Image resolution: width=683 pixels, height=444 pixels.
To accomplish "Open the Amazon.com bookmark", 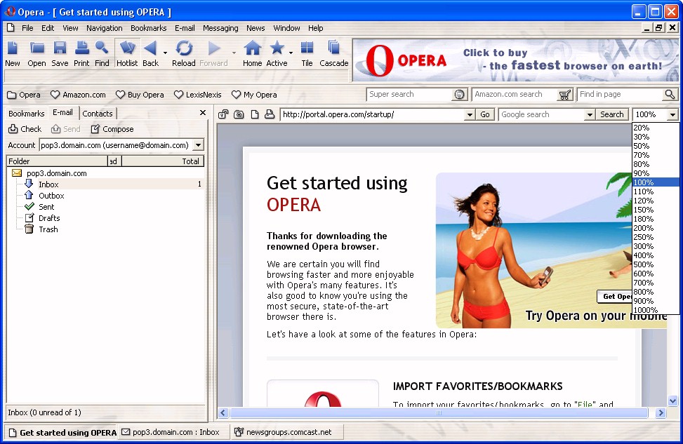I will [78, 95].
